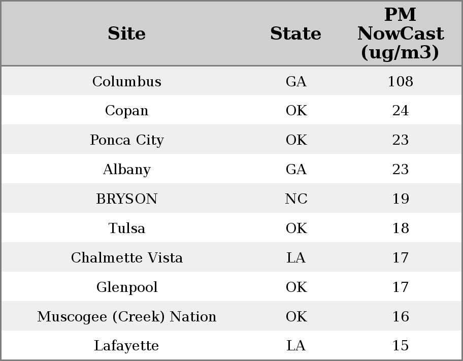
Task: Select Muscogee (Creek) Nation site cell
Action: [x=126, y=317]
